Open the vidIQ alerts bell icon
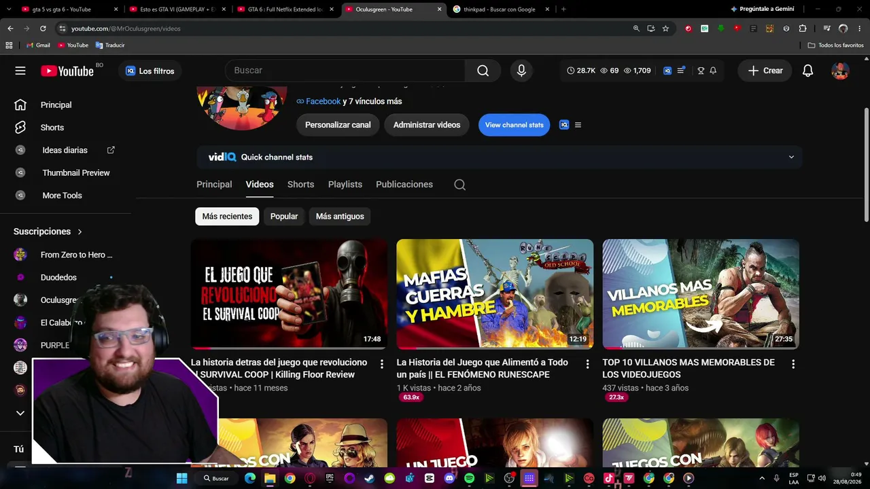The width and height of the screenshot is (870, 489). (713, 71)
